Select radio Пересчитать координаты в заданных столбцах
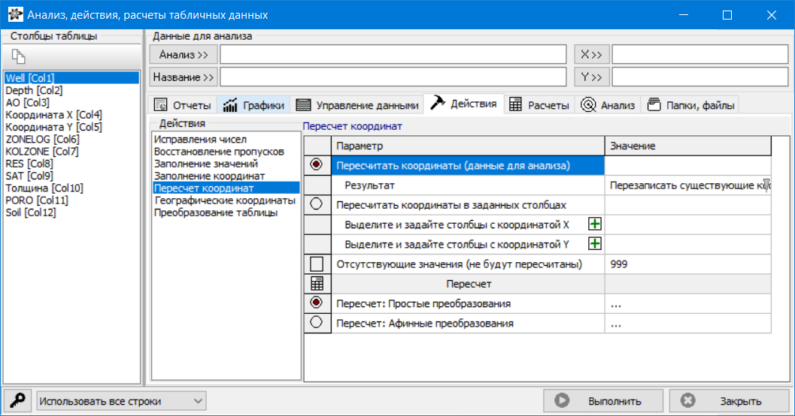795x416 pixels. click(317, 204)
